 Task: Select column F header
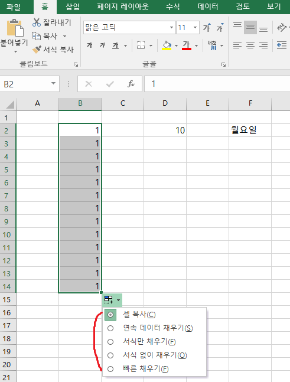(x=250, y=103)
